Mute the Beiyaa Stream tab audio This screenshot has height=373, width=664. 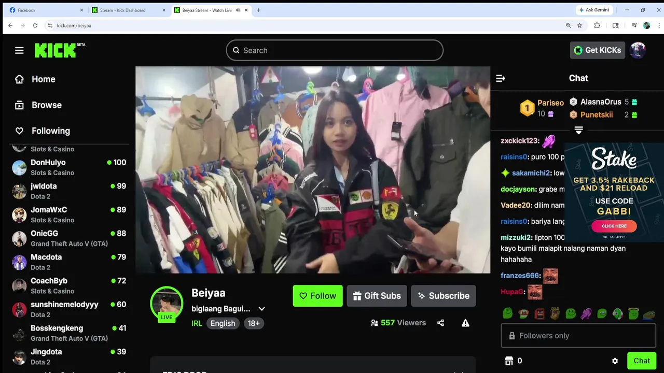point(238,10)
